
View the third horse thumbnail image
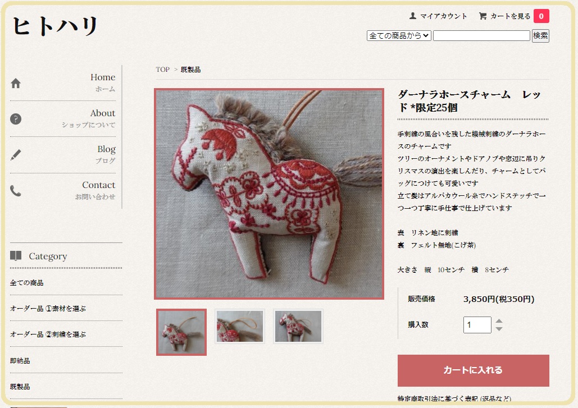(298, 326)
